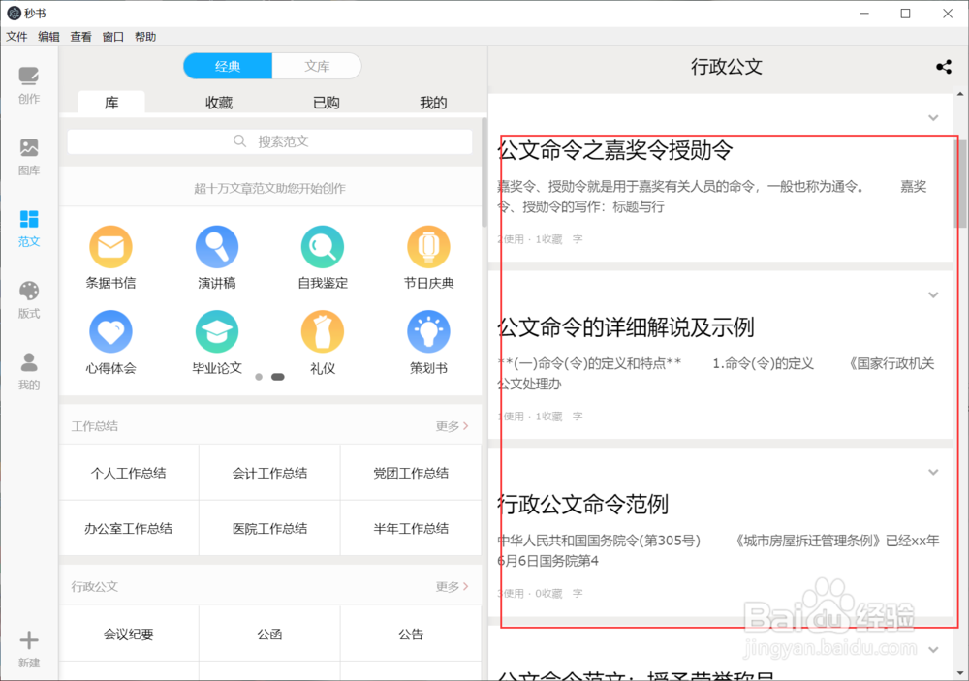Open the 我的 profile sidebar icon
This screenshot has height=681, width=969.
click(x=28, y=369)
